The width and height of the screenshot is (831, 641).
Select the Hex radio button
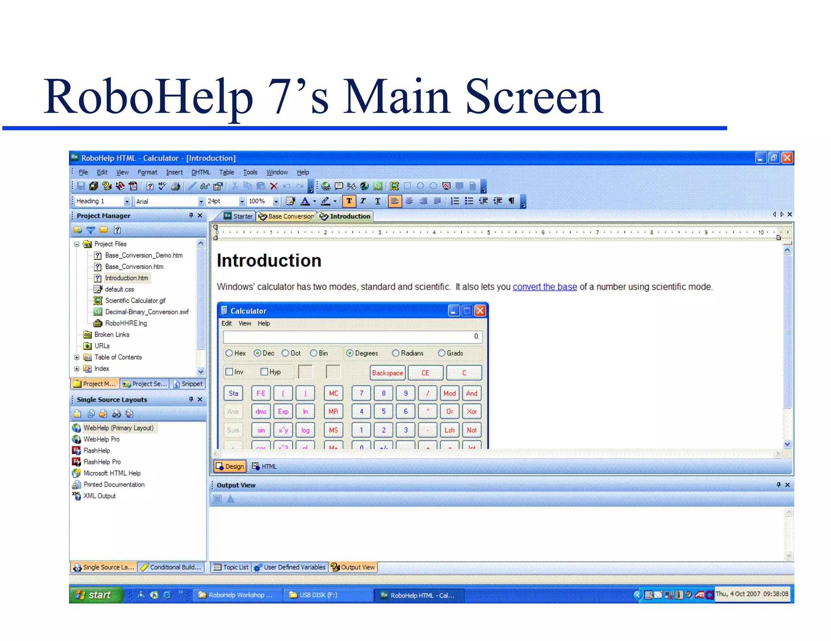229,353
